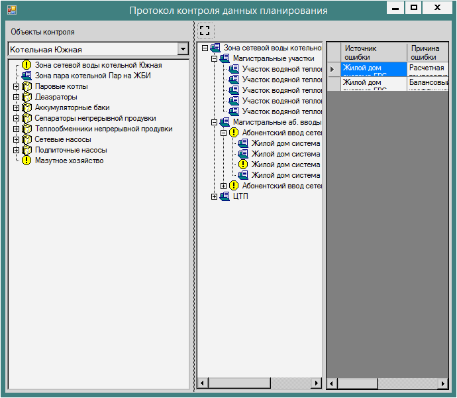Click the fullscreen expand icon in toolbar
Screen dimensions: 457x398
205,31
